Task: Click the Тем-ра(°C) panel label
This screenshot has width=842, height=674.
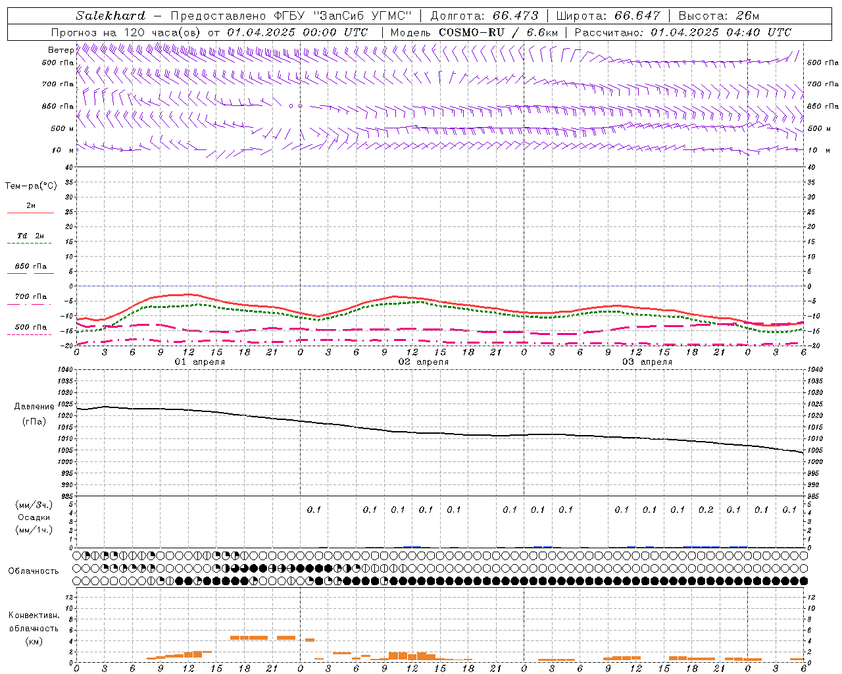Action: 31,186
